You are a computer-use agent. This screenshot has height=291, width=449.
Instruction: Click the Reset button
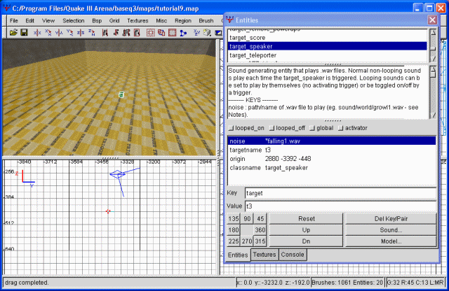coord(306,219)
